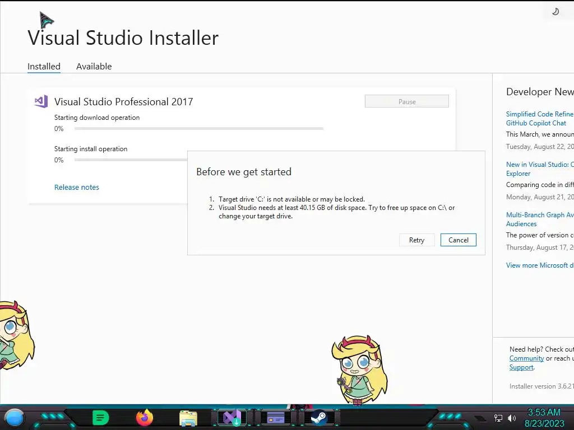Toggle dark theme with the moon icon
Screen dimensions: 574x430
coord(556,12)
